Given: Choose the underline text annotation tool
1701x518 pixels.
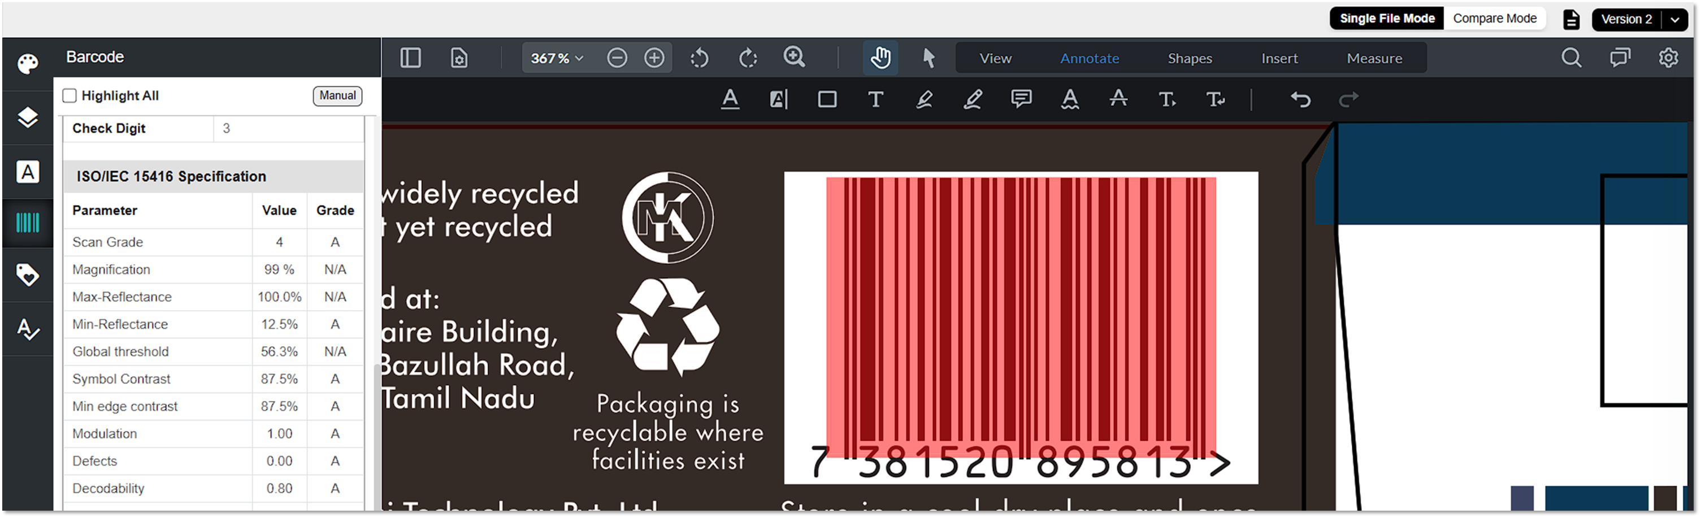Looking at the screenshot, I should [x=730, y=99].
